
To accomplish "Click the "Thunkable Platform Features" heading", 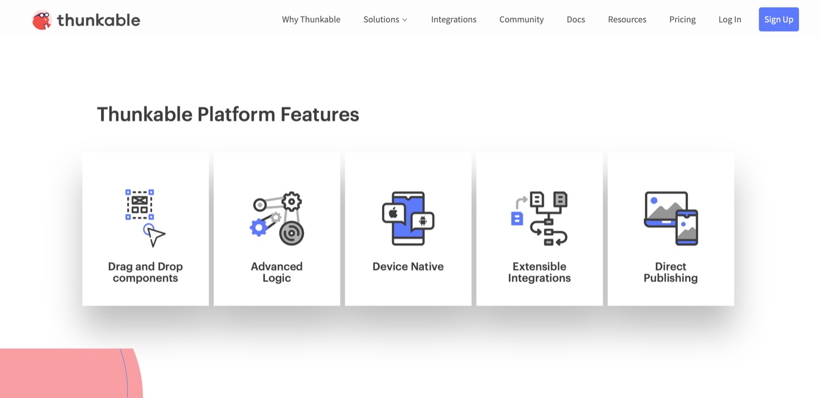I will point(228,114).
